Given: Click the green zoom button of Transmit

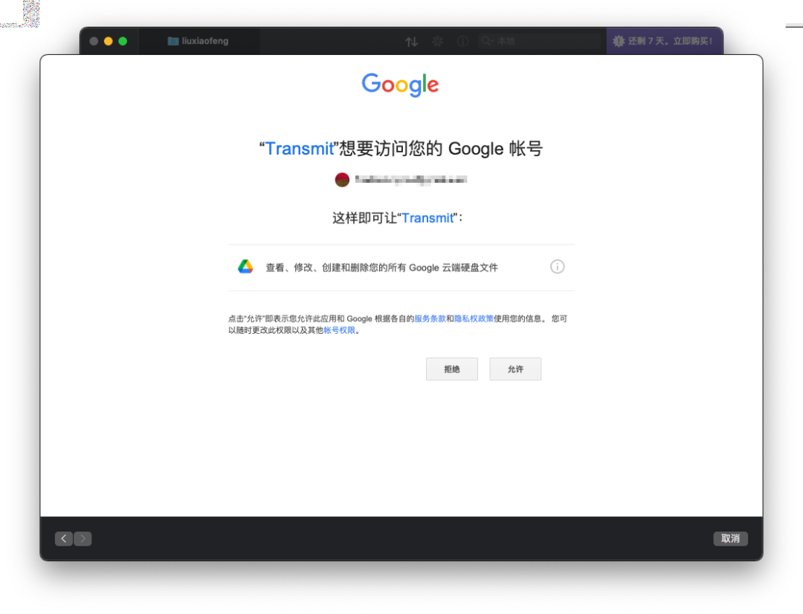Looking at the screenshot, I should tap(123, 41).
